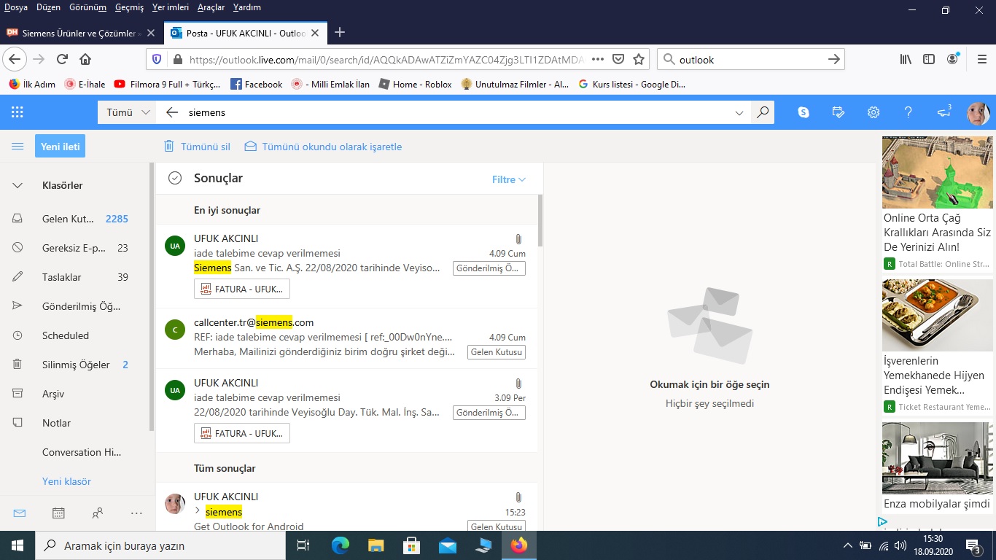Open Windows notification center icon
This screenshot has width=996, height=560.
(973, 545)
